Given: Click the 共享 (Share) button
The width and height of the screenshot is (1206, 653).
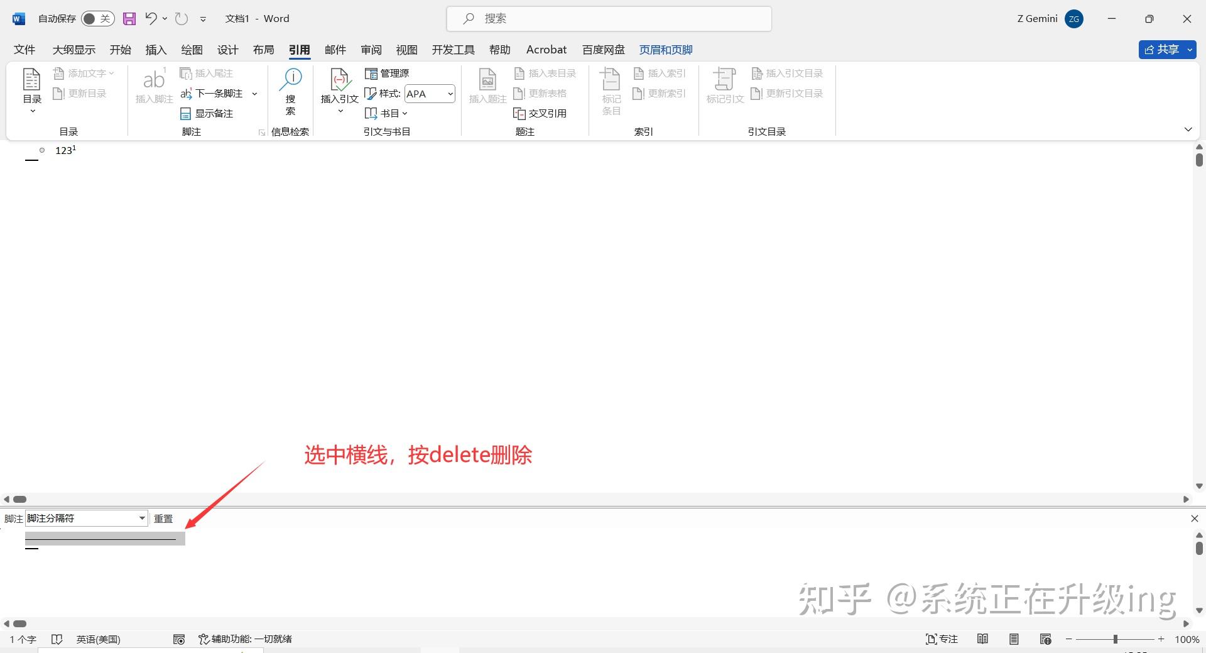Looking at the screenshot, I should (x=1161, y=50).
